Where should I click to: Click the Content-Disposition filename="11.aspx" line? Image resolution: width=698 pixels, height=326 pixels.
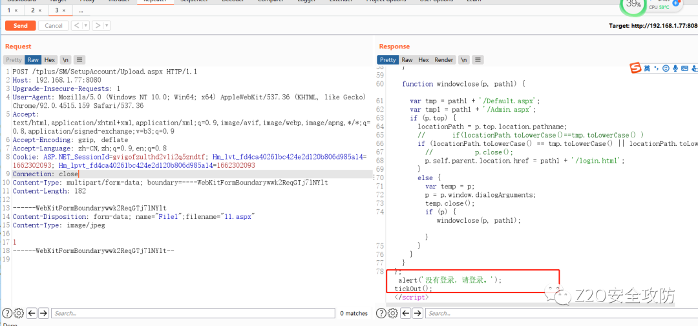(133, 217)
